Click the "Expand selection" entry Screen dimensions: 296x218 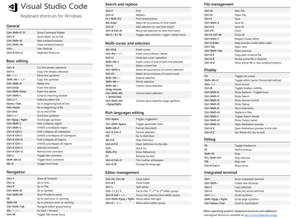coord(146,78)
